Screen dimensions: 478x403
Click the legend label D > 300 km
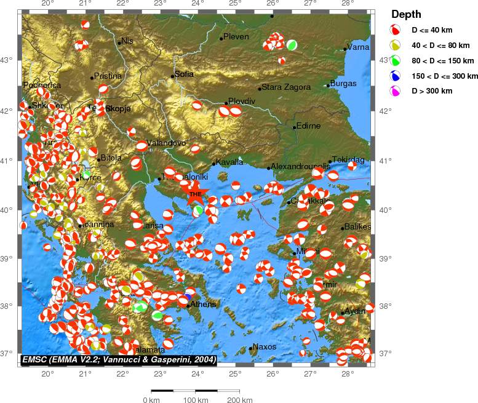432,91
